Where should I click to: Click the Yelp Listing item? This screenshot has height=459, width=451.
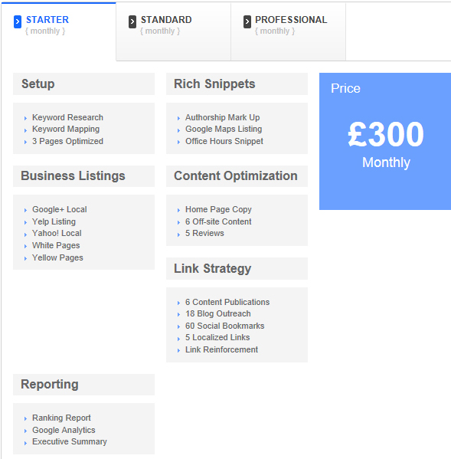pos(54,221)
